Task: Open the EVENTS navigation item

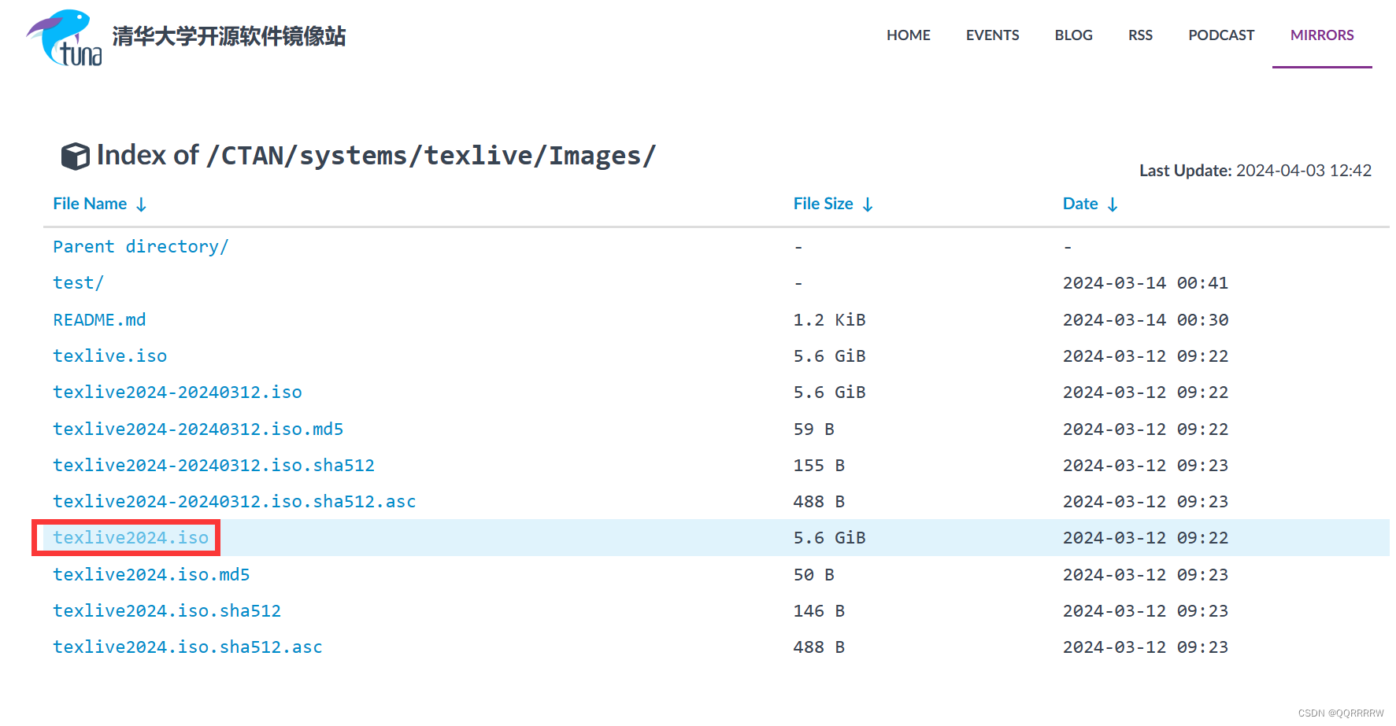Action: 992,35
